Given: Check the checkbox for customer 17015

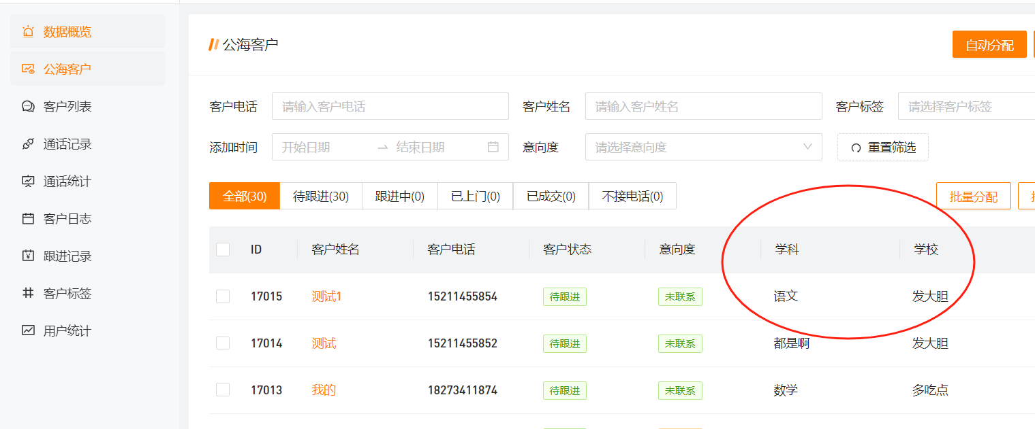Looking at the screenshot, I should pos(223,296).
